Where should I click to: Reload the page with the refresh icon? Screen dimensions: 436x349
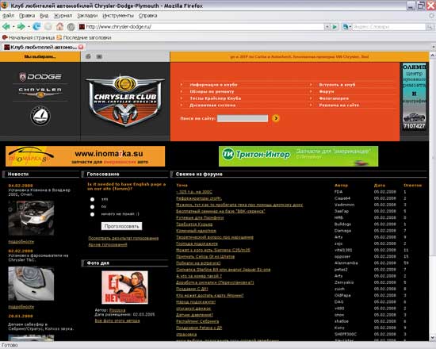pyautogui.click(x=36, y=27)
